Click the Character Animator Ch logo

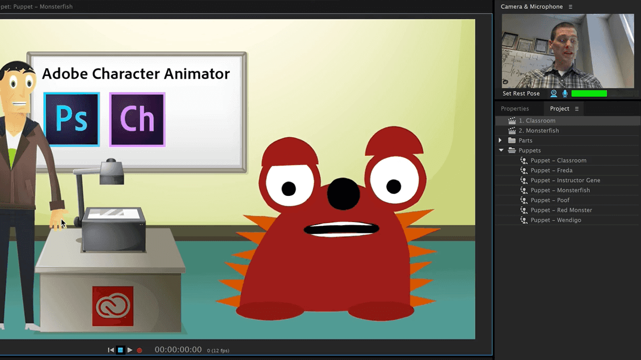click(x=137, y=119)
